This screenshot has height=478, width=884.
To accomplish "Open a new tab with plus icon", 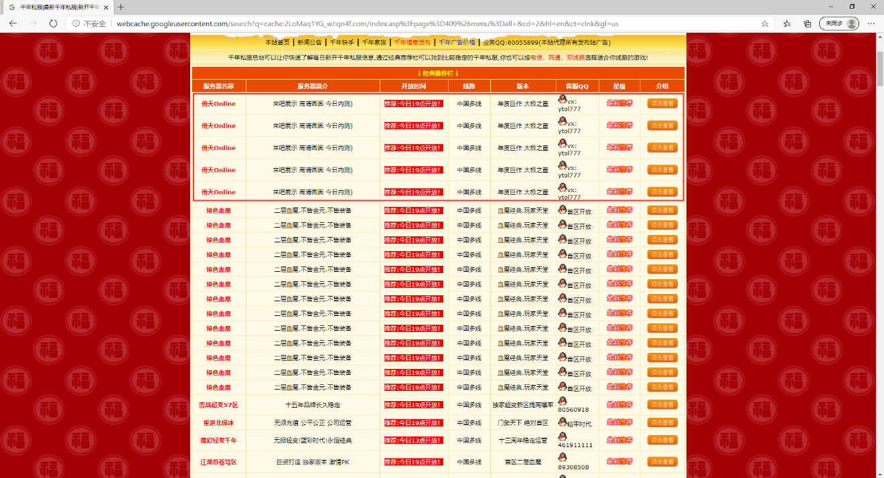I will pyautogui.click(x=121, y=7).
